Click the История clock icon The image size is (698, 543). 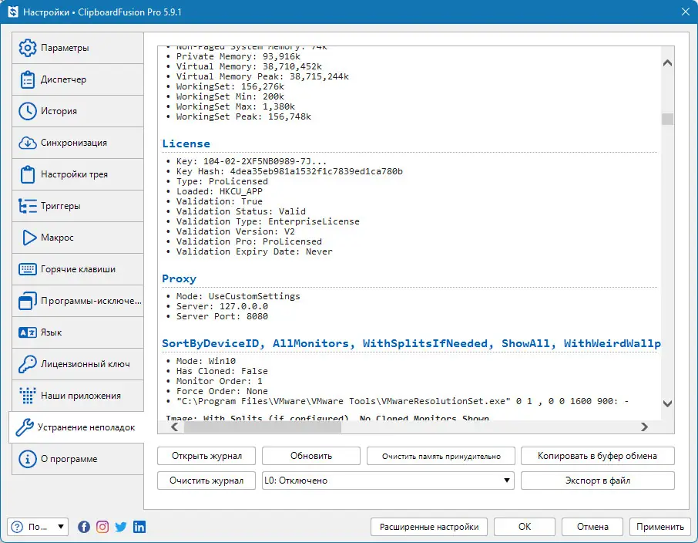(28, 111)
